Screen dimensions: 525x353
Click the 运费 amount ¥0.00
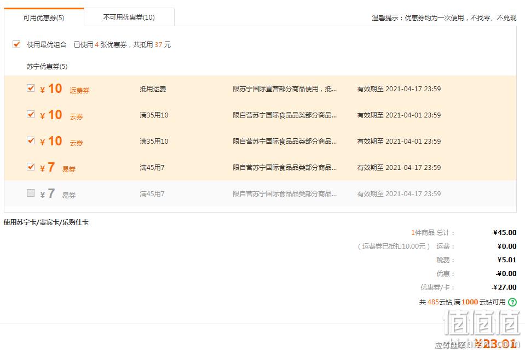(506, 246)
